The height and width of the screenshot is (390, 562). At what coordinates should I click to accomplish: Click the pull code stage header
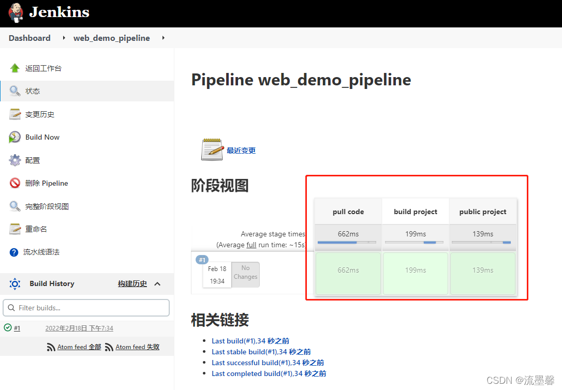click(x=348, y=212)
